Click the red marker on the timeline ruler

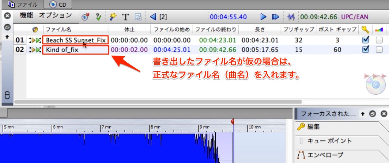pyautogui.click(x=232, y=121)
